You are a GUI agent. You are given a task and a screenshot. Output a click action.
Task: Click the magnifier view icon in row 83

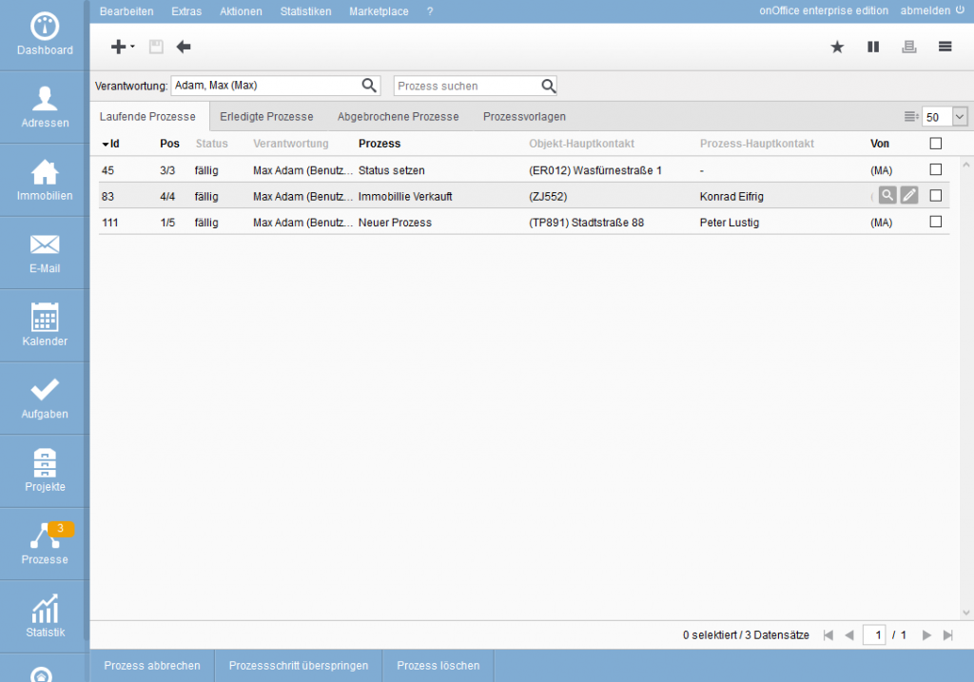coord(887,196)
